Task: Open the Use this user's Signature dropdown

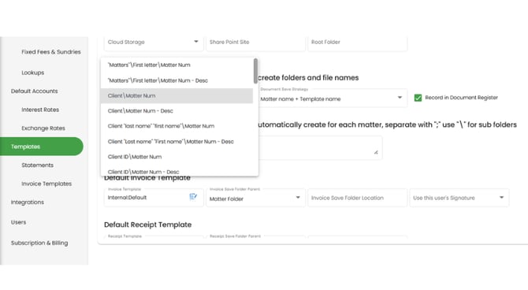Action: [459, 198]
